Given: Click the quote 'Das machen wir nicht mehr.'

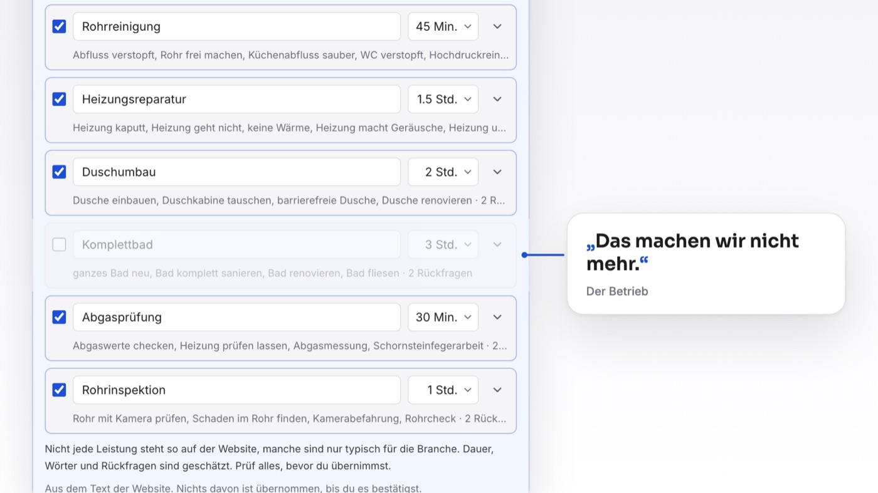Looking at the screenshot, I should [692, 252].
